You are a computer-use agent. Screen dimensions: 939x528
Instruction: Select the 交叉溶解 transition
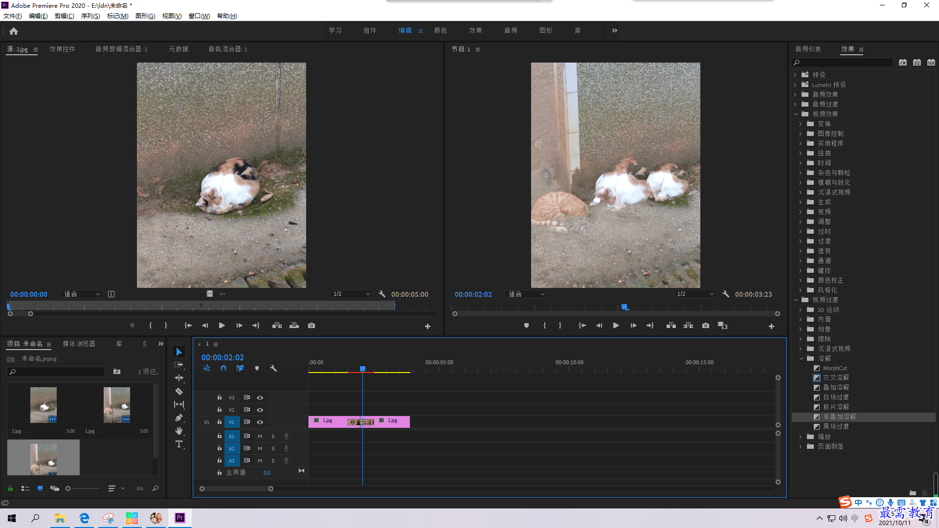tap(836, 378)
